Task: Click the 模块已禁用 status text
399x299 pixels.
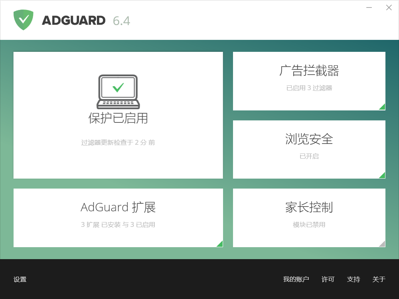Action: (309, 224)
